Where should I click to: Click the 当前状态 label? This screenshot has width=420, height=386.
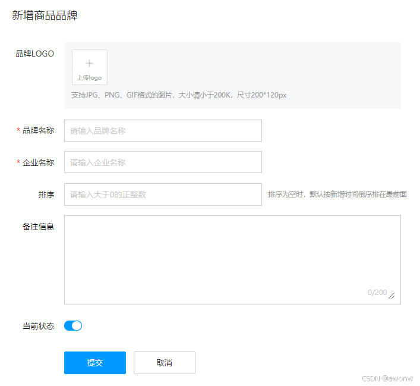(x=38, y=326)
